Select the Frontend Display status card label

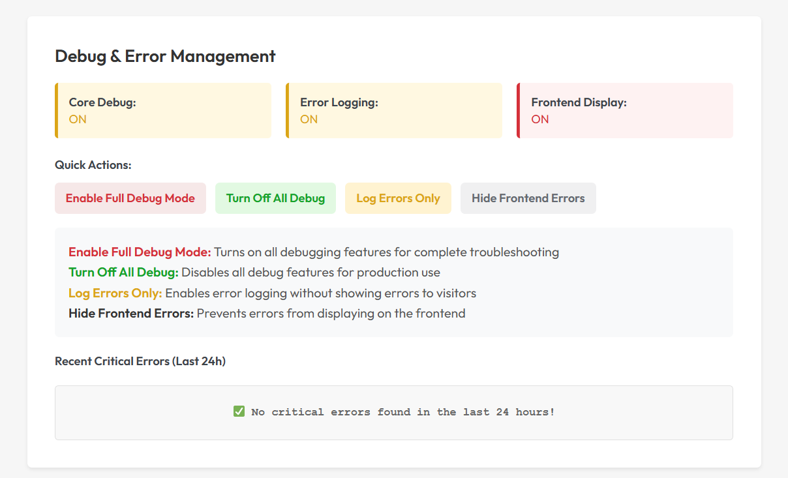[579, 102]
